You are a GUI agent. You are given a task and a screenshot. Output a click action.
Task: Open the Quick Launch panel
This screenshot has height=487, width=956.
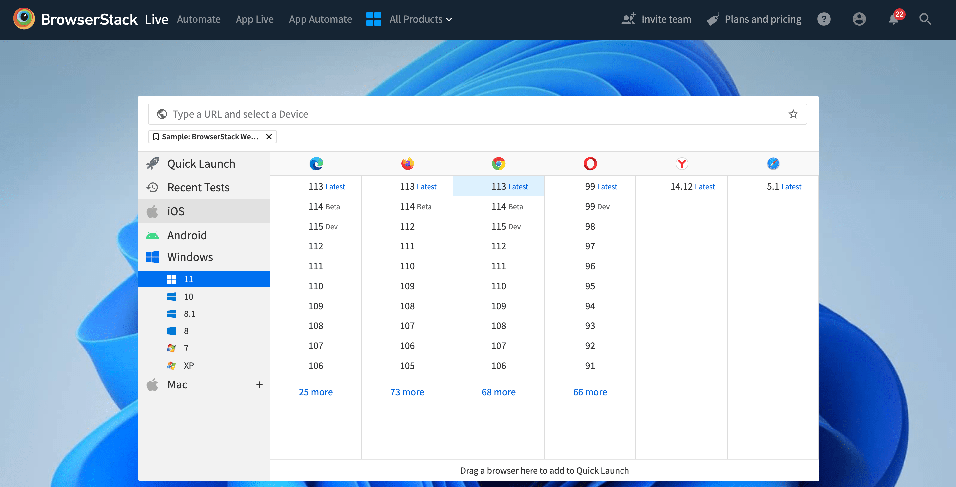[201, 163]
